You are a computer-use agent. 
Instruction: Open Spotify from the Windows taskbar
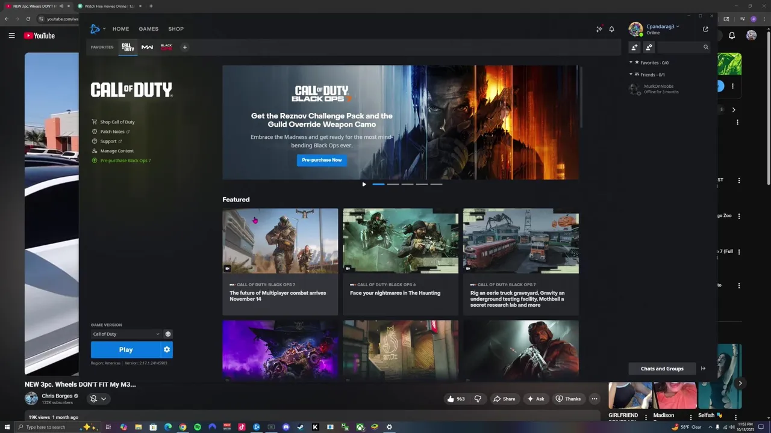(x=198, y=427)
